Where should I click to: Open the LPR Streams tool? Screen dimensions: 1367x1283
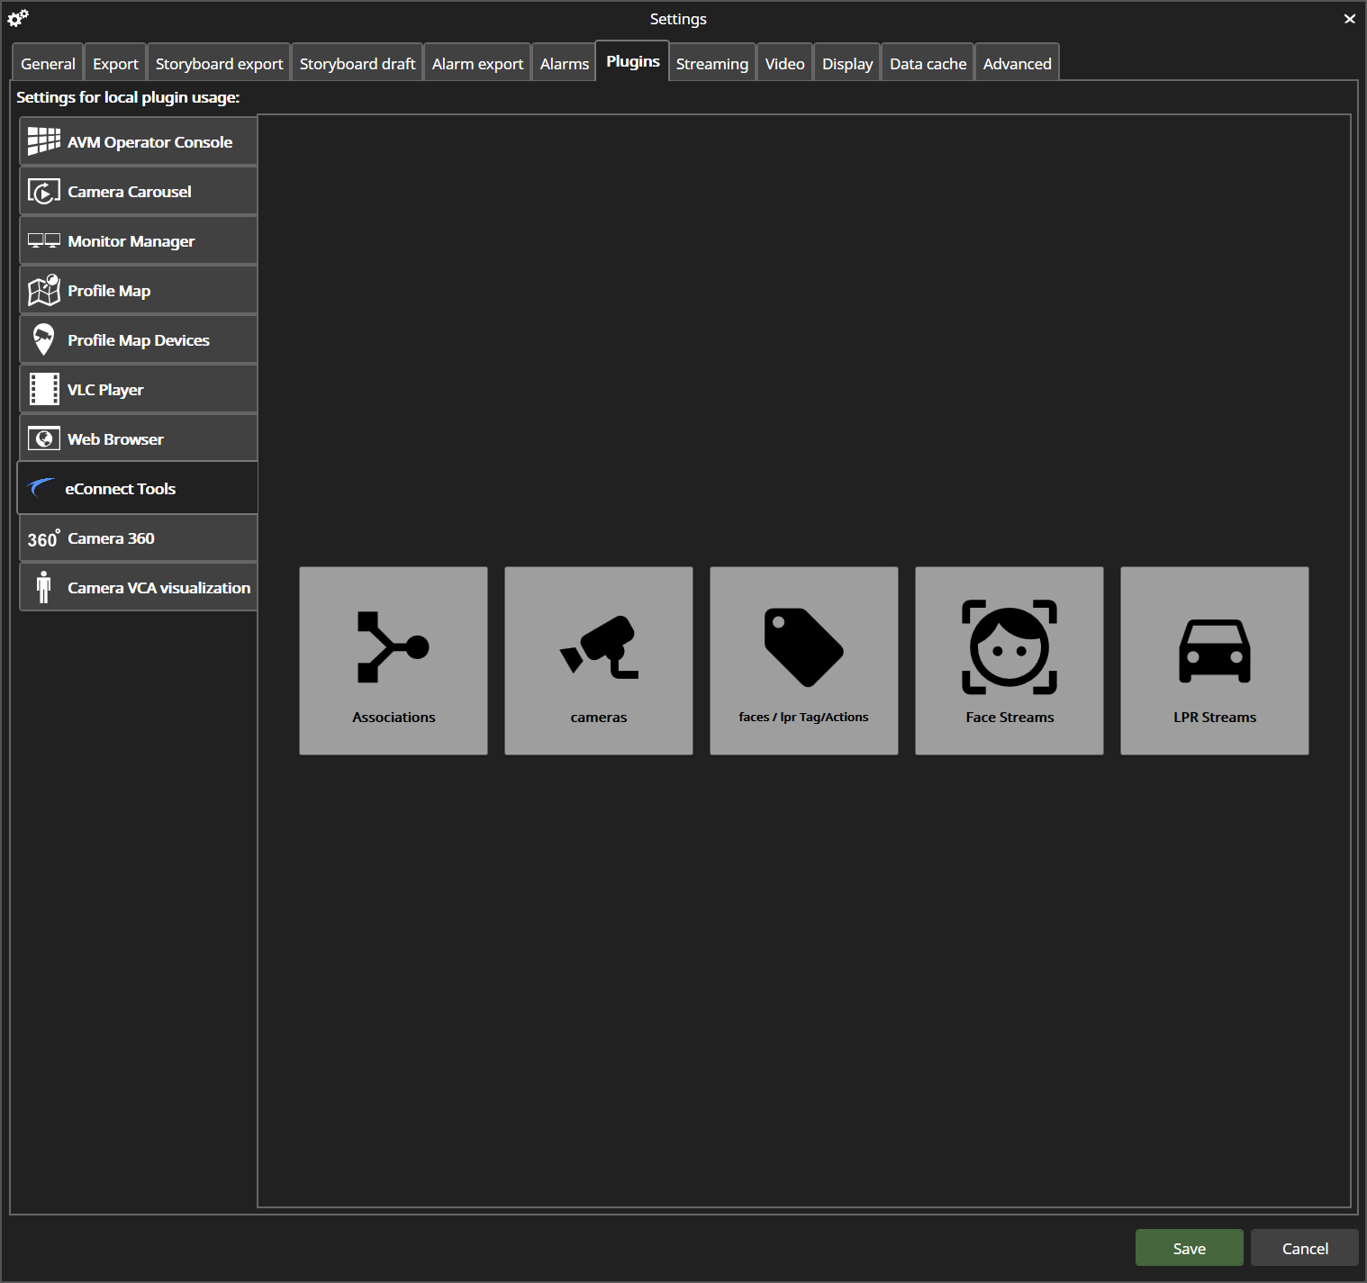tap(1214, 660)
